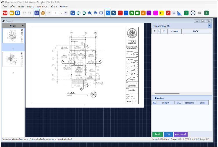The height and width of the screenshot is (147, 218).
Task: Click the printer icon in toolbar
Action: coord(193,13)
